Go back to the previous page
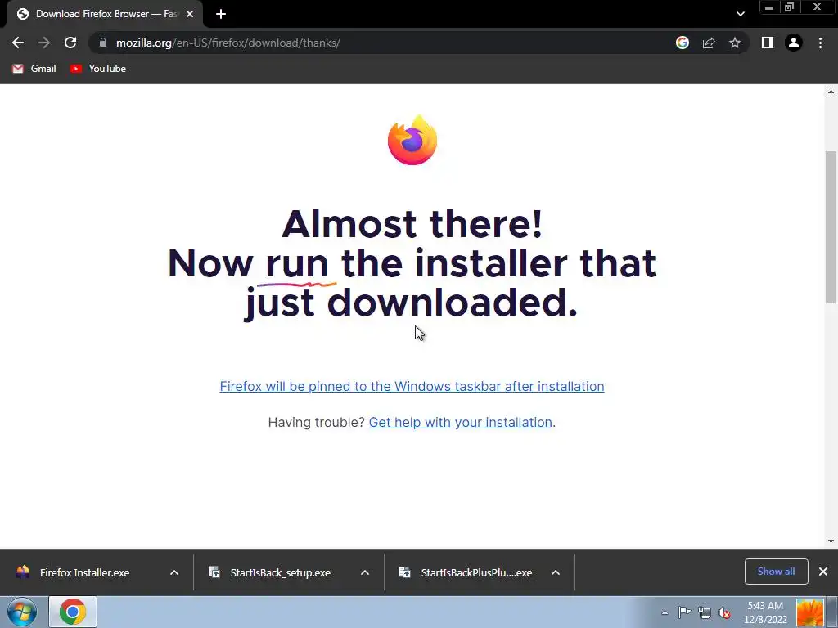The image size is (838, 628). coord(18,43)
